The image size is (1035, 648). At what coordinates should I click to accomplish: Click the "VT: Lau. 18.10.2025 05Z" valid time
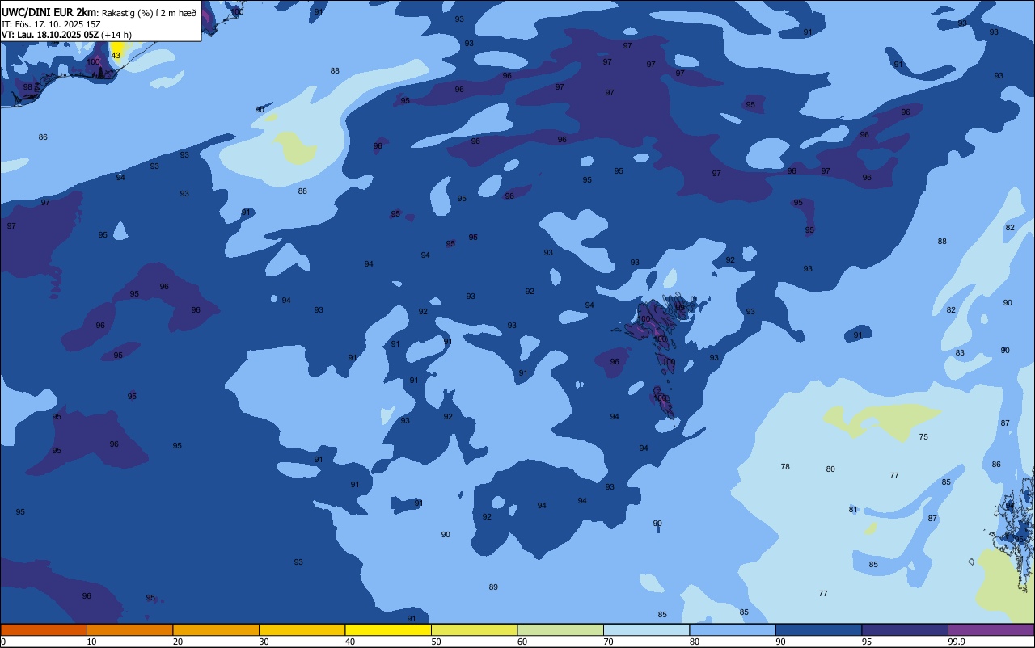pyautogui.click(x=50, y=35)
